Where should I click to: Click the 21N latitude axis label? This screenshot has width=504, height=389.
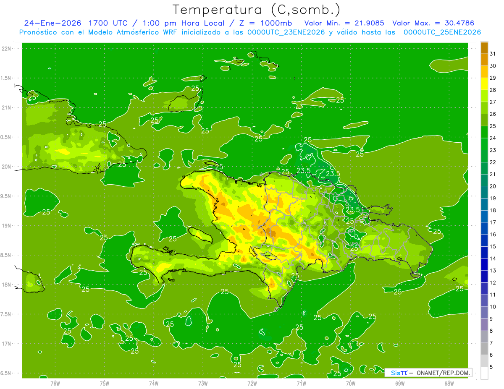(7, 107)
